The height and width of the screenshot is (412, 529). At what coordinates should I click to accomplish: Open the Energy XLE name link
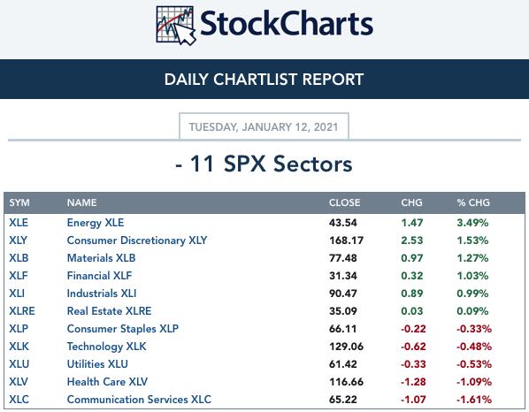96,223
